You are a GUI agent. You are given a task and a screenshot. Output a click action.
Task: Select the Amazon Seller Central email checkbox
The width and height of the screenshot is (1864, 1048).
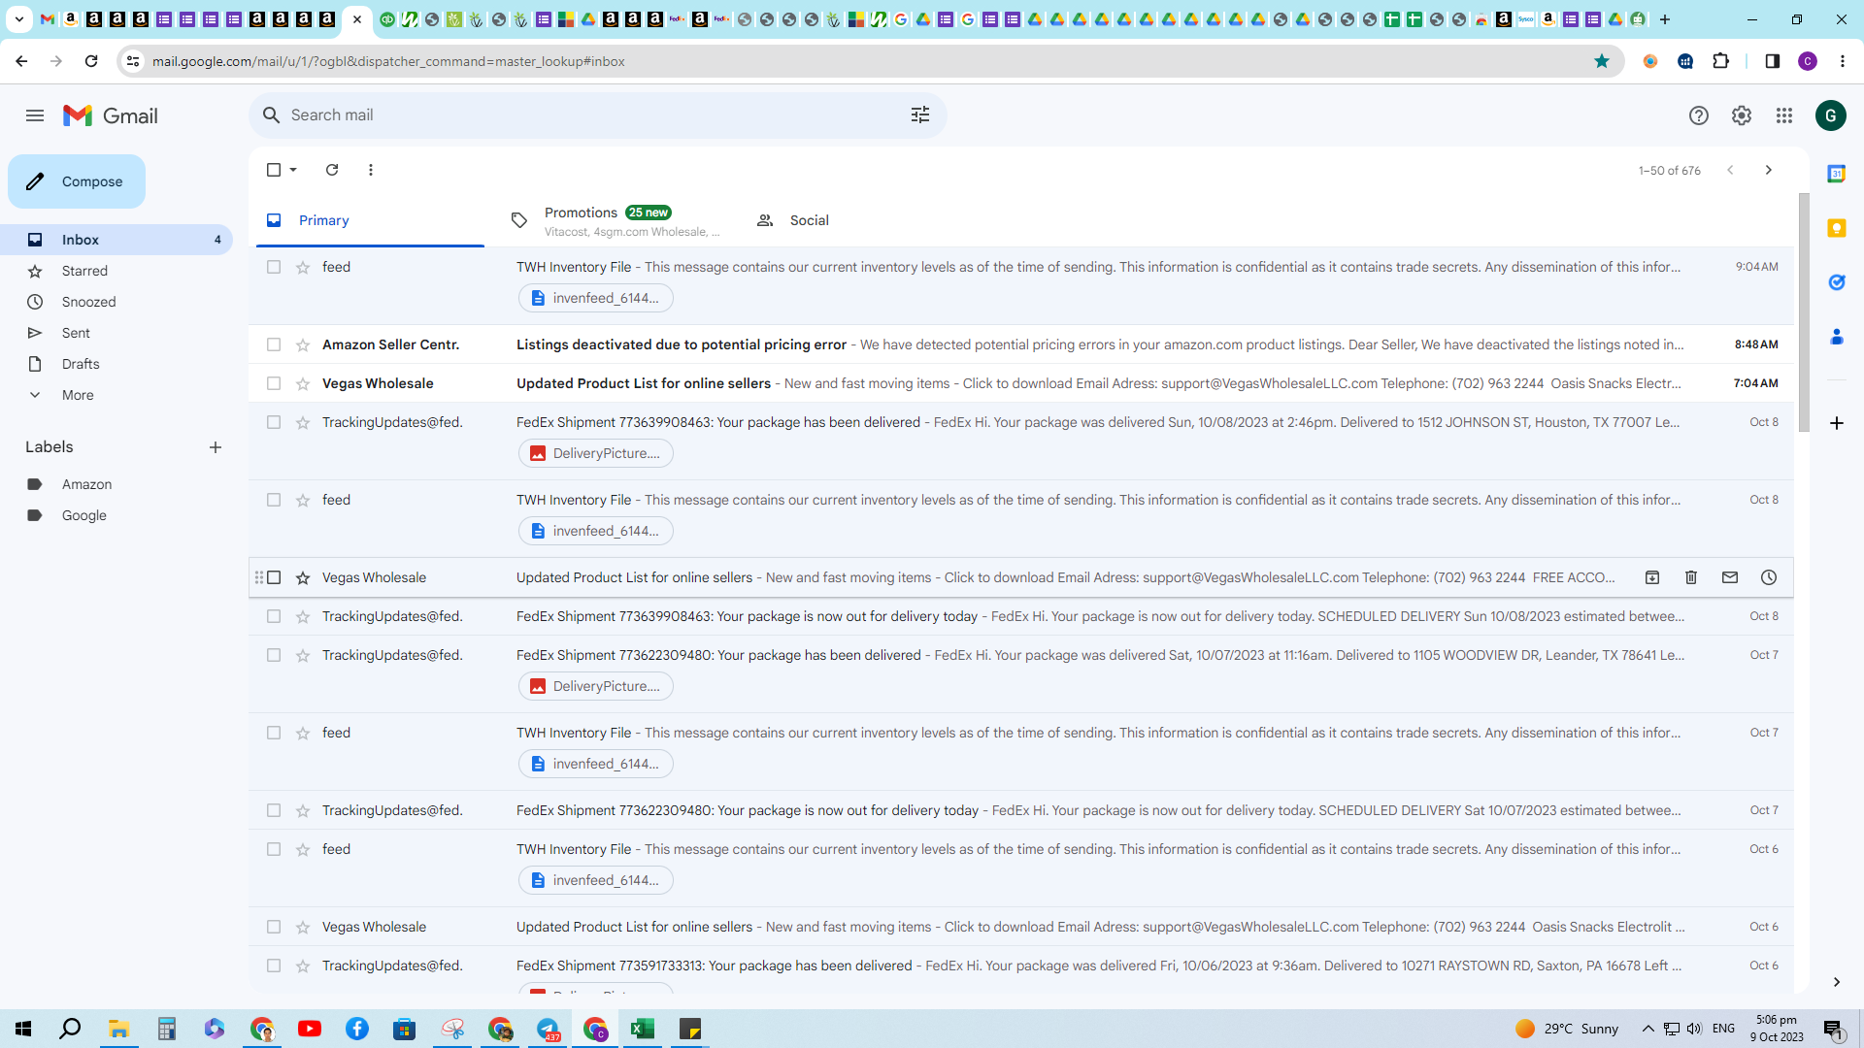274,344
